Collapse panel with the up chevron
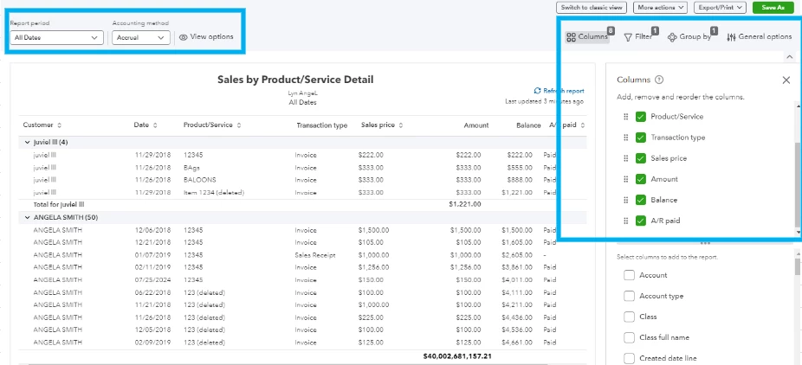The height and width of the screenshot is (365, 802). 789,57
